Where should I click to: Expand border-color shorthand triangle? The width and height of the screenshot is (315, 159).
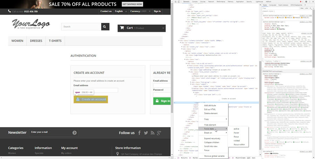pos(276,18)
